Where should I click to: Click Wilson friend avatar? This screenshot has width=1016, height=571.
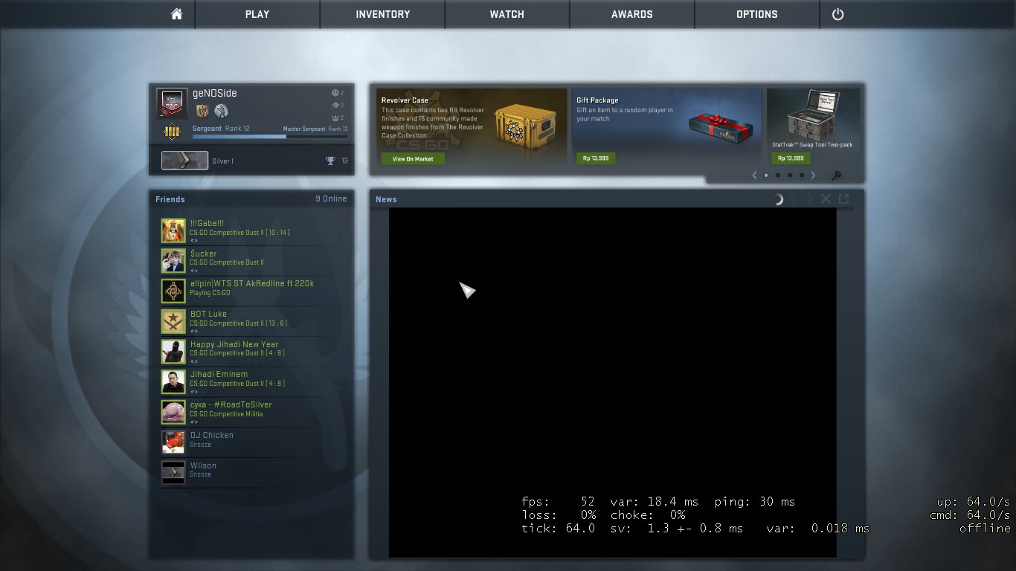[173, 473]
